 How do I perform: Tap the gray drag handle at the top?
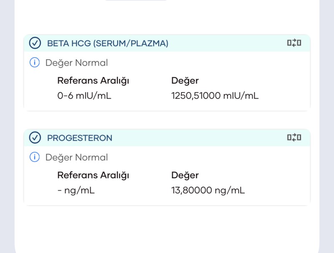136,1
